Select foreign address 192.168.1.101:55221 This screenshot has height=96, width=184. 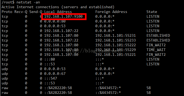pyautogui.click(x=116, y=55)
